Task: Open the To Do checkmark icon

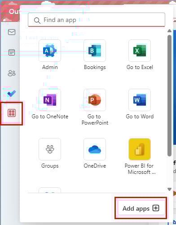Action: coord(12,94)
